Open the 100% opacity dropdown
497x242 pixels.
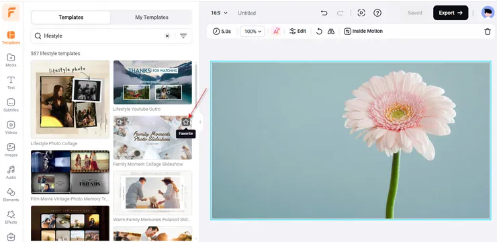(x=253, y=32)
